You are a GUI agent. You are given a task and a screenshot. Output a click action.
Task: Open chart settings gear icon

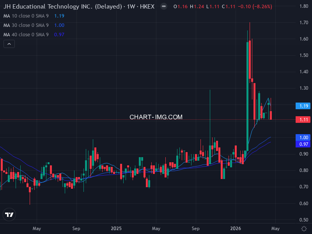coord(304,229)
